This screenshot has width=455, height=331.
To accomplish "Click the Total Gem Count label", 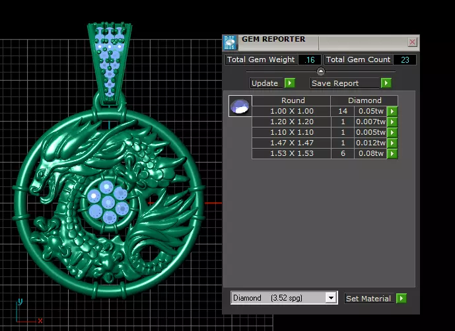I will coord(358,60).
